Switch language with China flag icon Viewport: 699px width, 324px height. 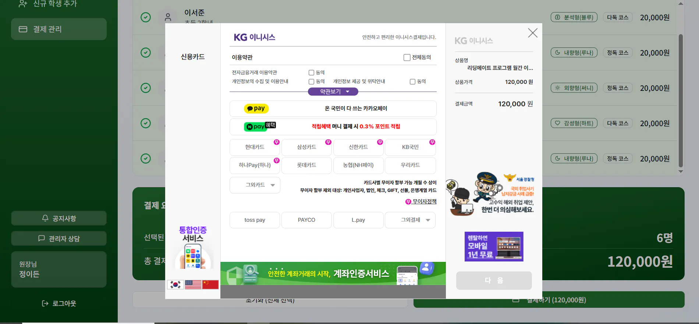coord(210,285)
